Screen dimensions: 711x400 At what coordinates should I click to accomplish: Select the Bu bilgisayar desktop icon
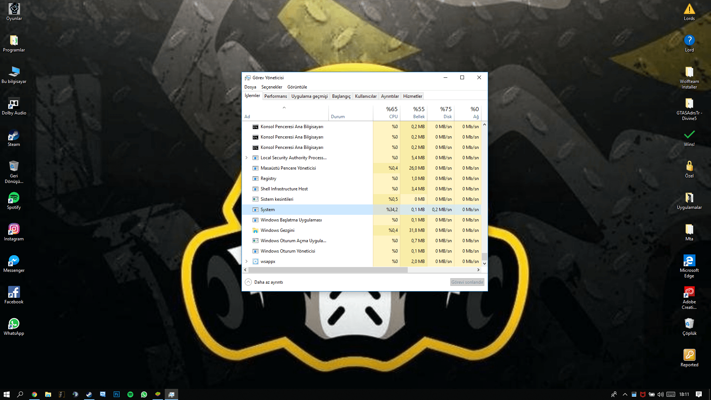coord(14,75)
